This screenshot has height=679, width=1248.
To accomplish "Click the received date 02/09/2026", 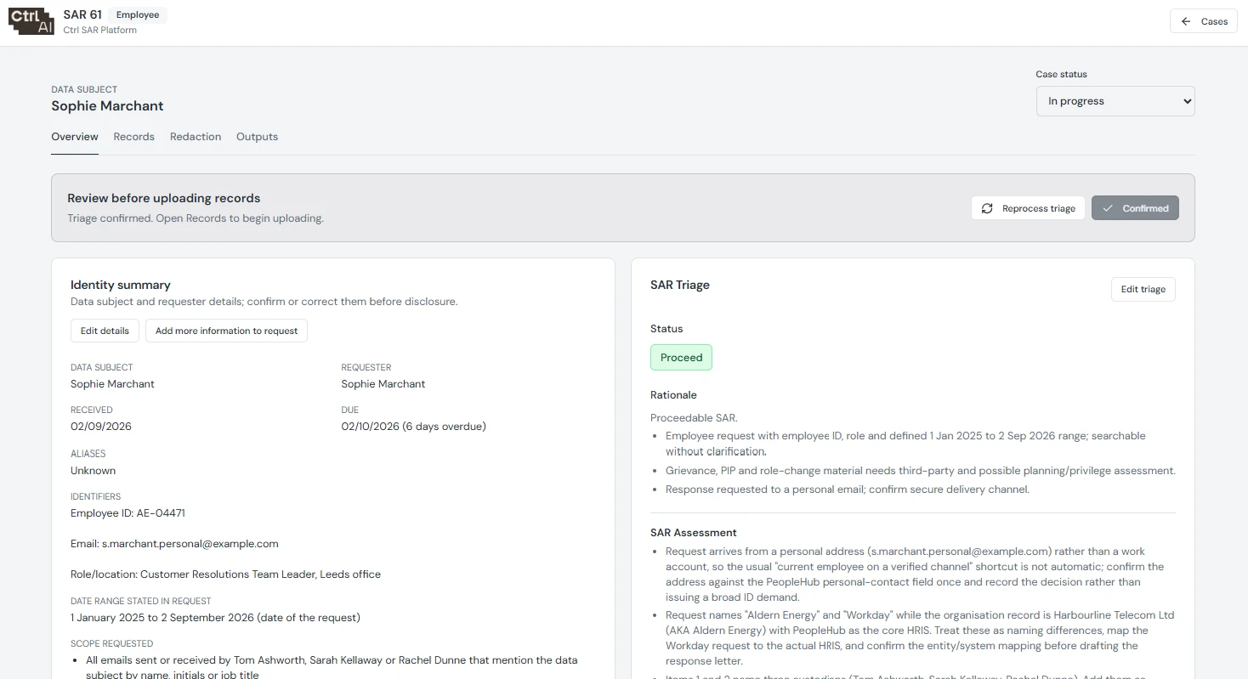I will (x=101, y=427).
